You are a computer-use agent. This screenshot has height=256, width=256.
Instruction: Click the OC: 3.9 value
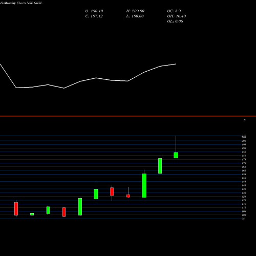pos(174,11)
